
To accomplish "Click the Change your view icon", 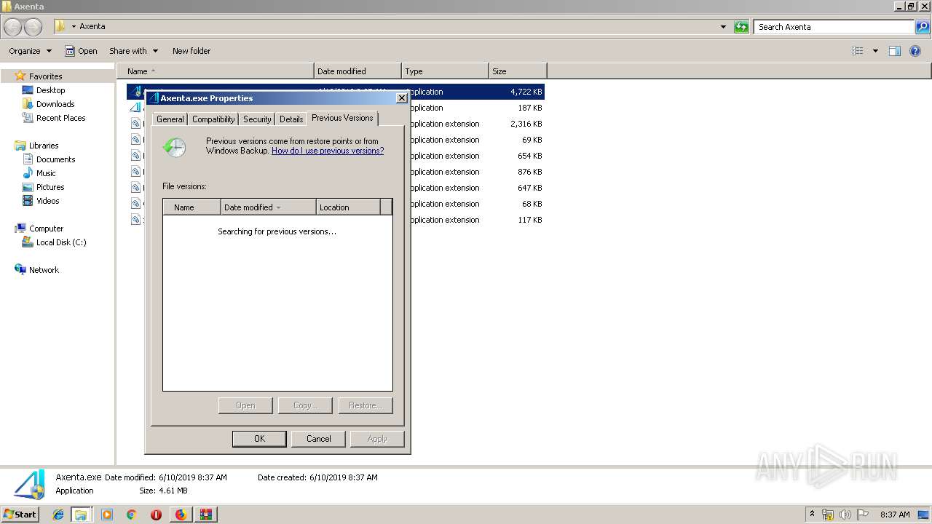I will click(858, 51).
